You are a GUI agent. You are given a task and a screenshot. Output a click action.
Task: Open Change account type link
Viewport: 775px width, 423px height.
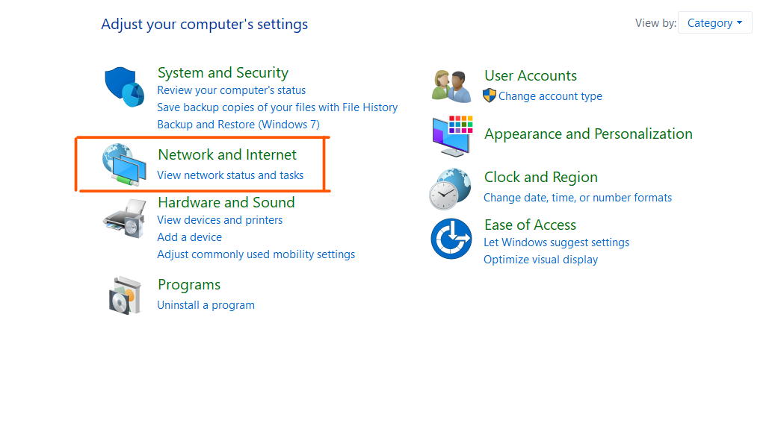coord(550,96)
